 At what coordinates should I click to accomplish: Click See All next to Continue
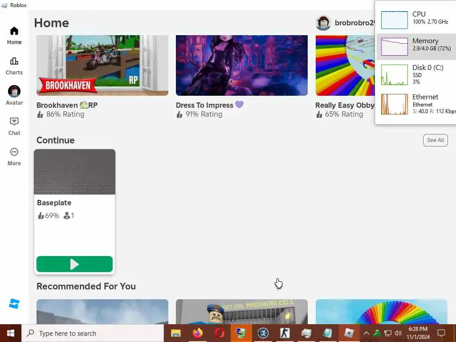point(436,140)
